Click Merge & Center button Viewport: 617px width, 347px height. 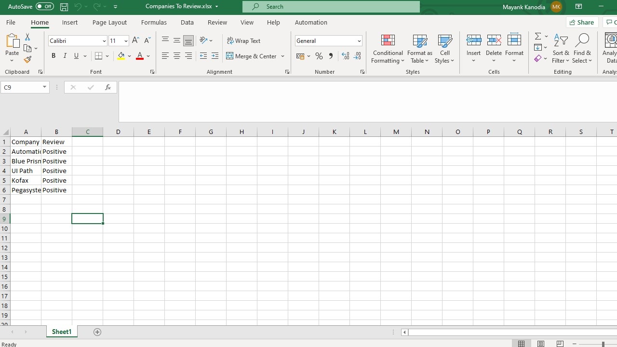251,56
